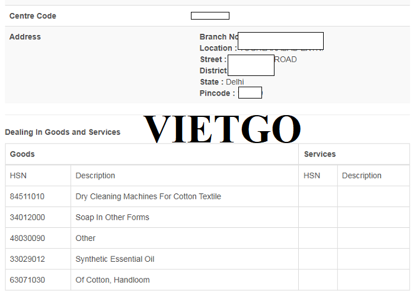The height and width of the screenshot is (308, 415).
Task: Click the State Delhi text
Action: (222, 82)
